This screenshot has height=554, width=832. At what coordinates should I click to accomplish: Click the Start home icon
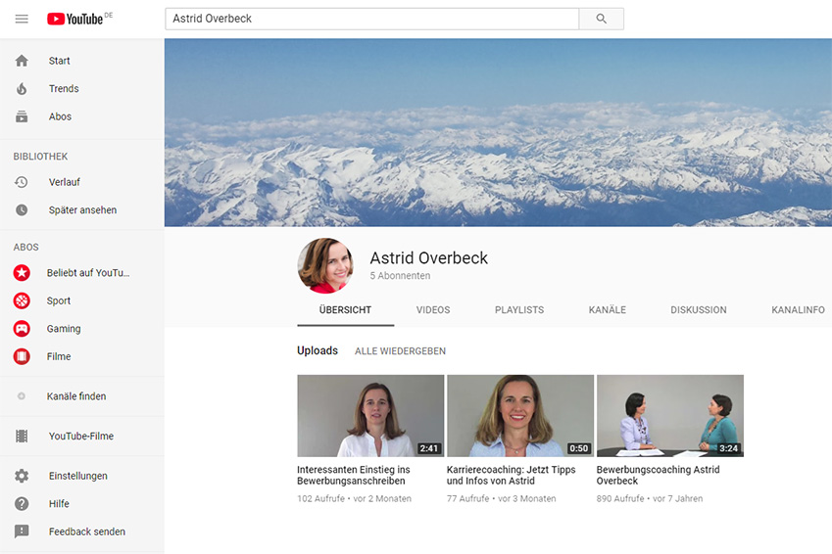pos(22,61)
